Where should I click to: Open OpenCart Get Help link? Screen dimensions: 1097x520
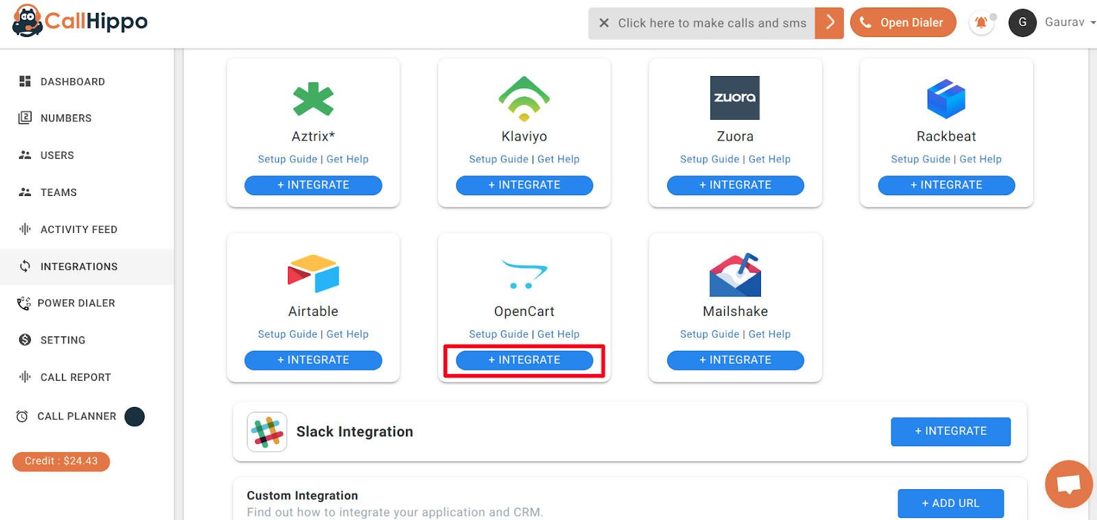558,334
